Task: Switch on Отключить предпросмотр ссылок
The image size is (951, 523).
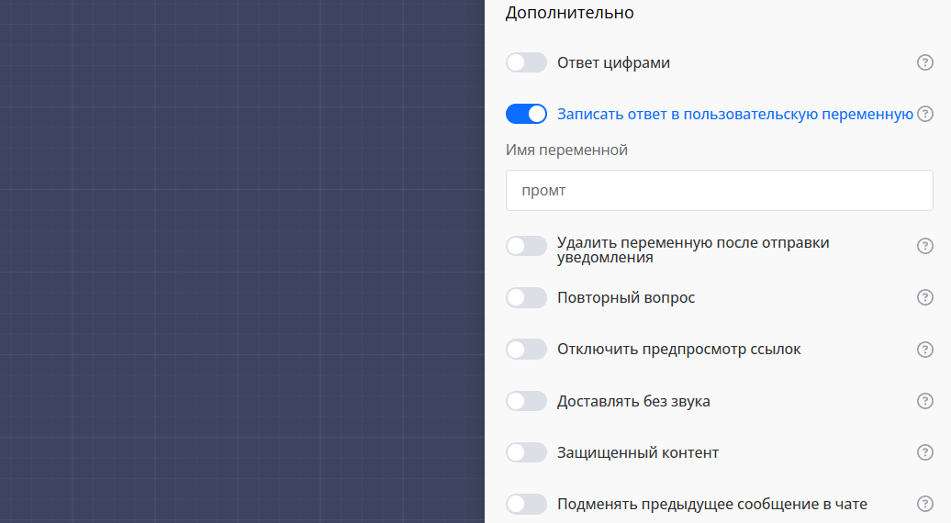Action: [526, 350]
